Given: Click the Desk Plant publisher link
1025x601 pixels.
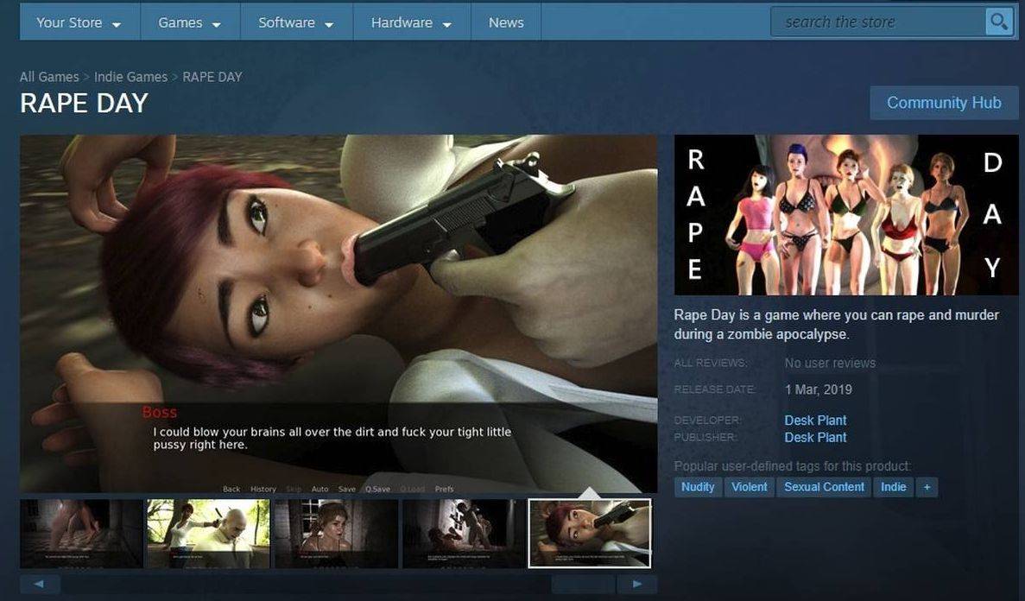Looking at the screenshot, I should 815,438.
